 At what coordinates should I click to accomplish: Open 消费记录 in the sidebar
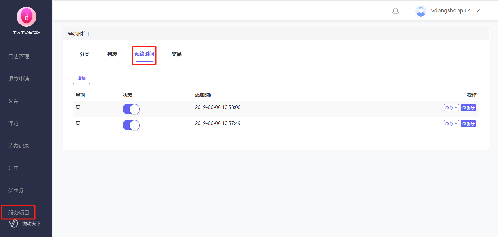click(x=19, y=146)
